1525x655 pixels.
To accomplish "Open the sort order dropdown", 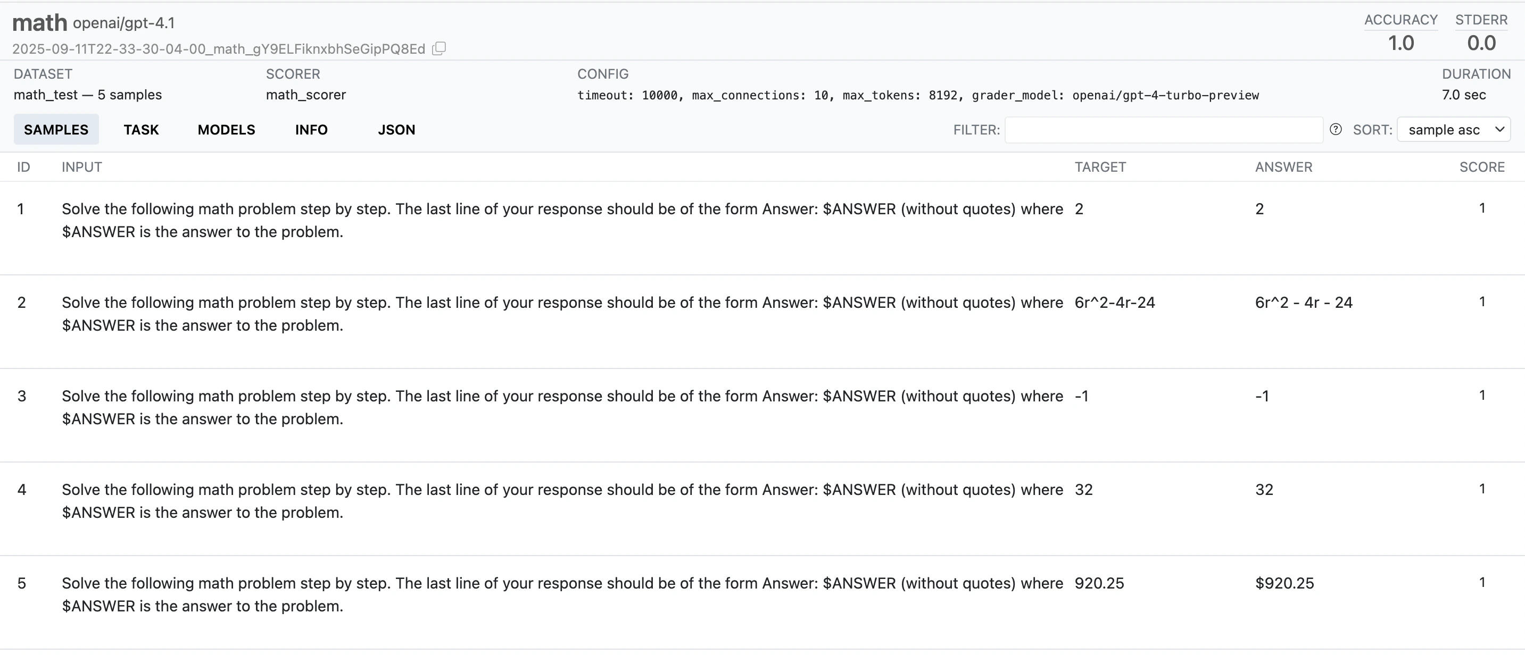I will click(1454, 130).
